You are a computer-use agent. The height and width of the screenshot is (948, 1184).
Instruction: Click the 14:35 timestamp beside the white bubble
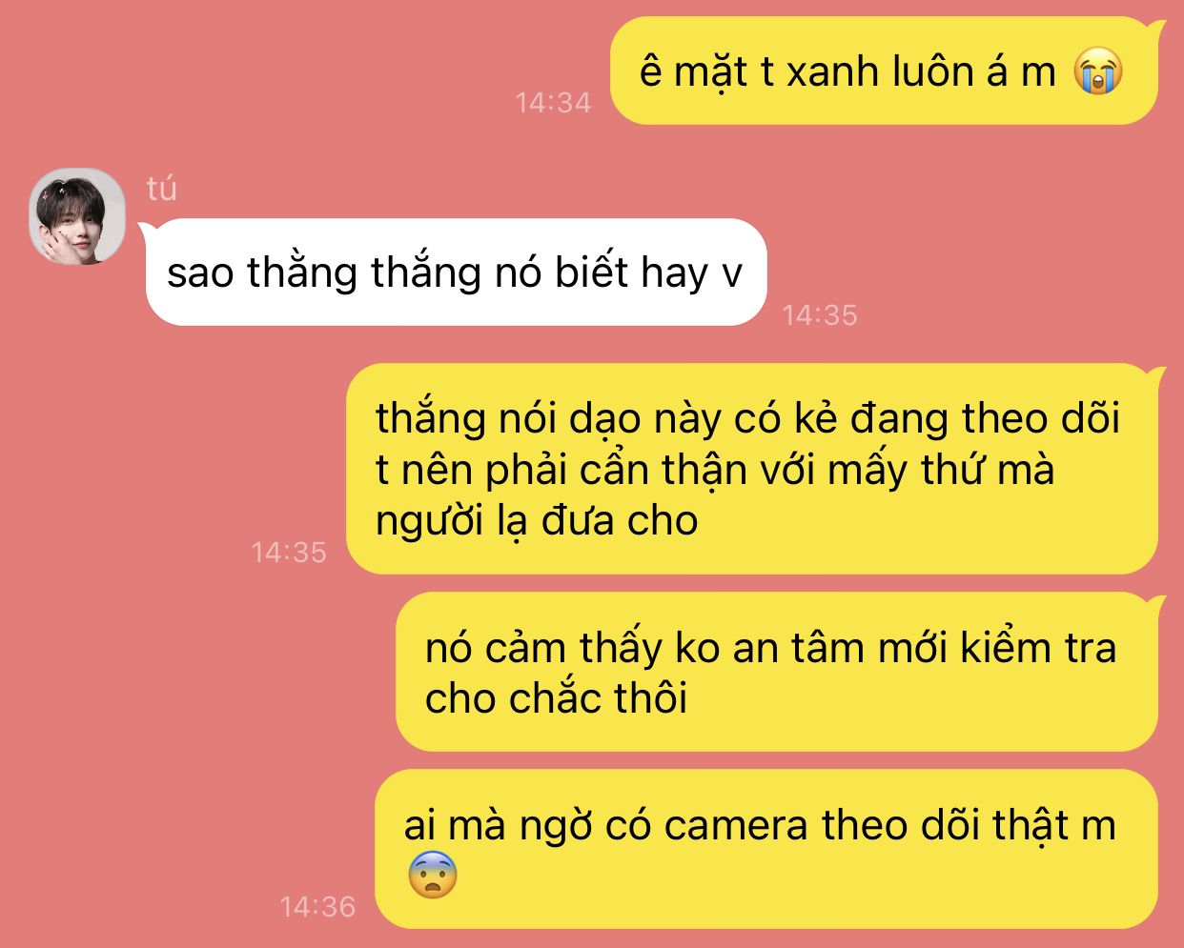(820, 314)
